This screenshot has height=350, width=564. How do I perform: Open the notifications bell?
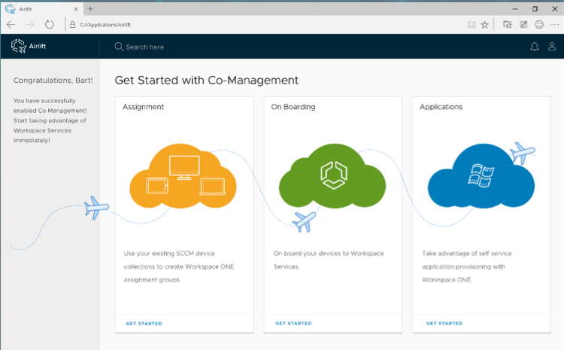point(535,47)
